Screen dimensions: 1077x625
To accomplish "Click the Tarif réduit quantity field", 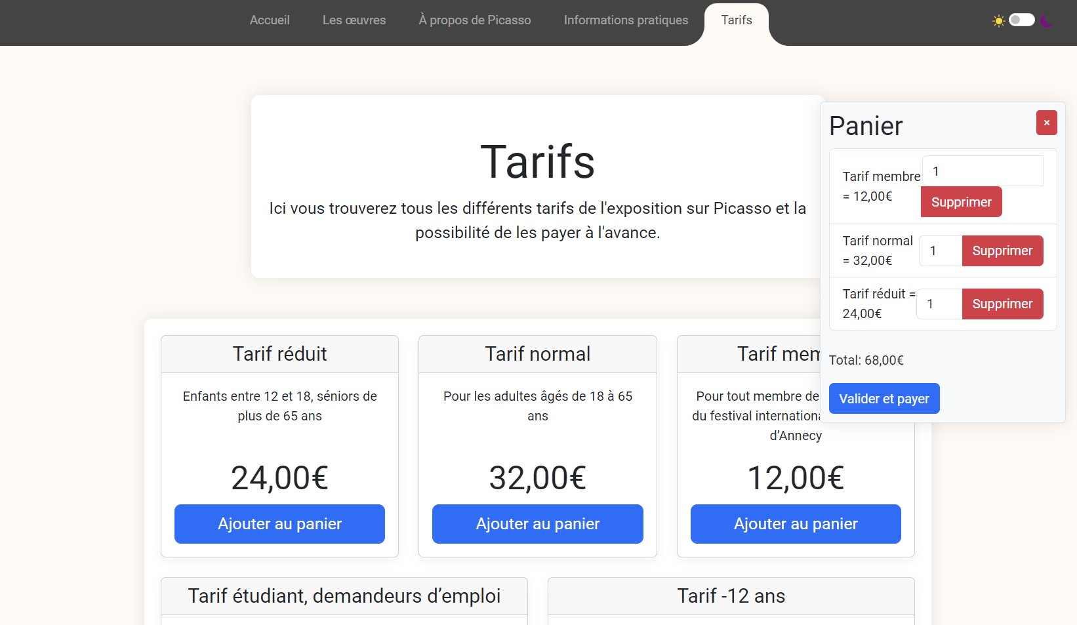I will [939, 304].
